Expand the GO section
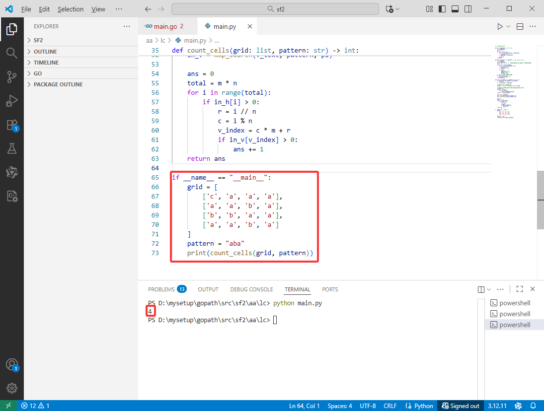Image resolution: width=544 pixels, height=411 pixels. tap(81, 73)
